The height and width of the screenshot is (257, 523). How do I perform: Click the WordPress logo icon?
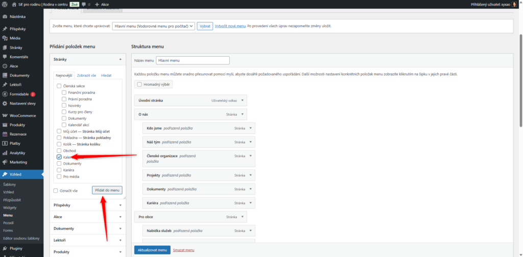click(x=5, y=4)
